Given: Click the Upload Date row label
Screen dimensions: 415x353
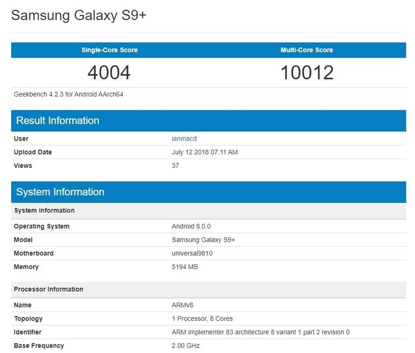Looking at the screenshot, I should click(x=33, y=152).
